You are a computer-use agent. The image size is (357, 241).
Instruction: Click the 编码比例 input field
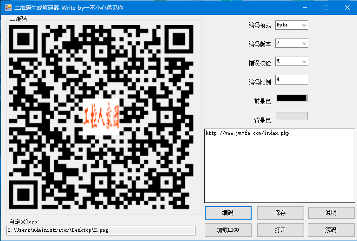point(292,80)
